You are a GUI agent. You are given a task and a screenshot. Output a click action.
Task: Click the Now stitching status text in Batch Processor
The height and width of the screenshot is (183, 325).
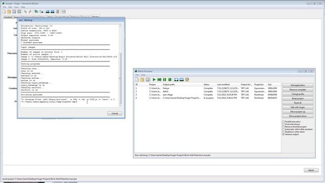173,155
